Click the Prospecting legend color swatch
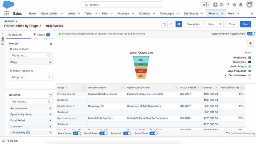This screenshot has width=256, height=144. 249,58
